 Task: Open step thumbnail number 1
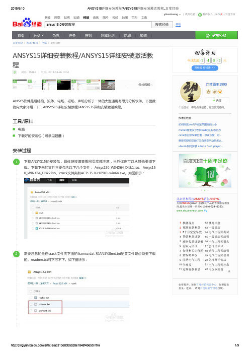coord(20,85)
